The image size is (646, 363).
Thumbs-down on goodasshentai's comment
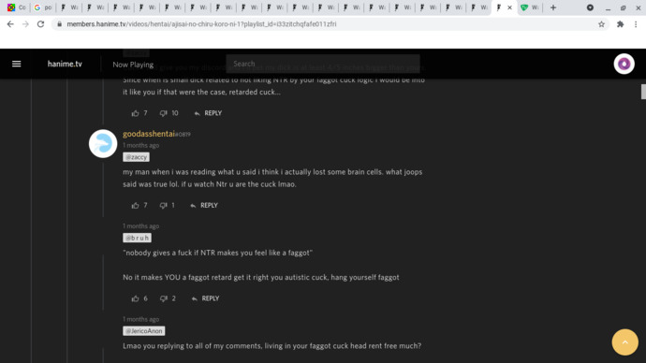tap(163, 206)
